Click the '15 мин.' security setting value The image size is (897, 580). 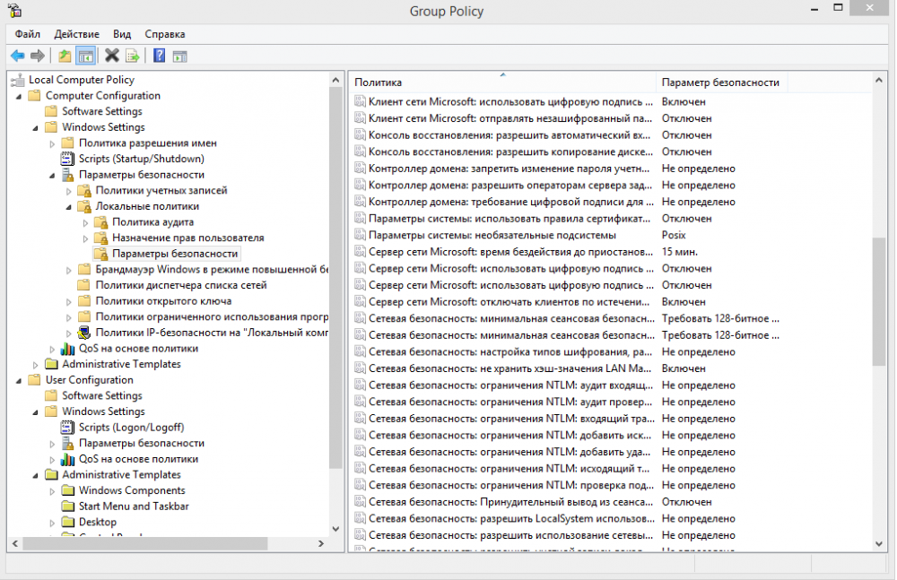coord(679,252)
